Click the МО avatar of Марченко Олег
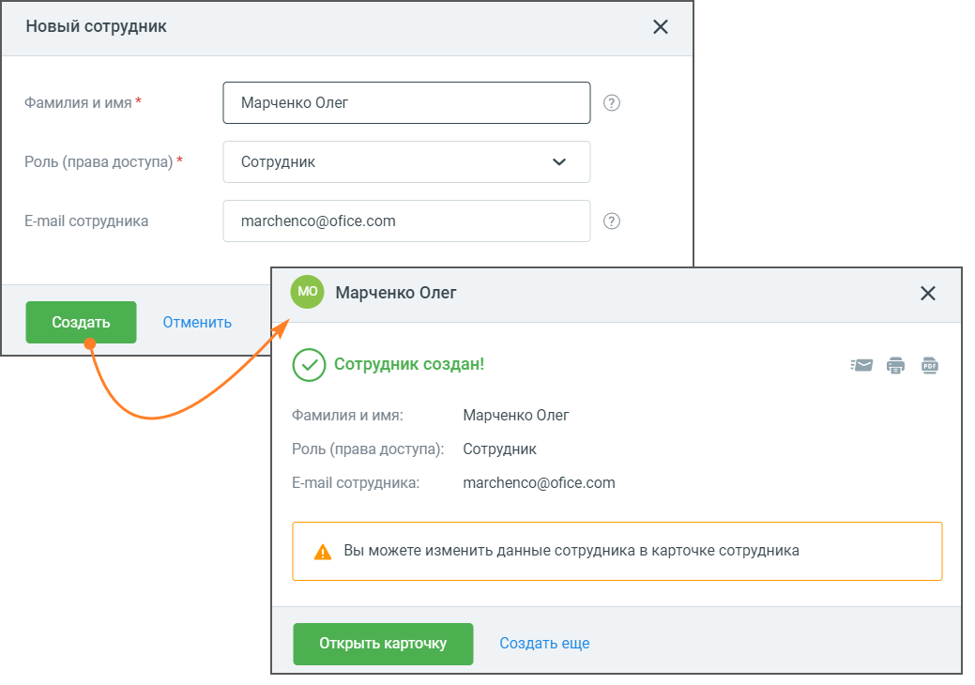The image size is (975, 685). point(307,292)
